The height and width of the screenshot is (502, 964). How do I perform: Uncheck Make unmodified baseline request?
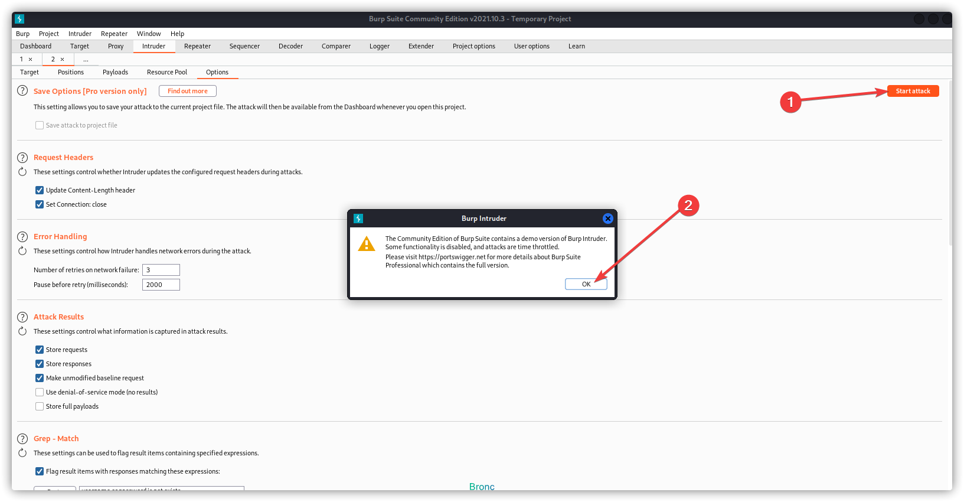[40, 378]
